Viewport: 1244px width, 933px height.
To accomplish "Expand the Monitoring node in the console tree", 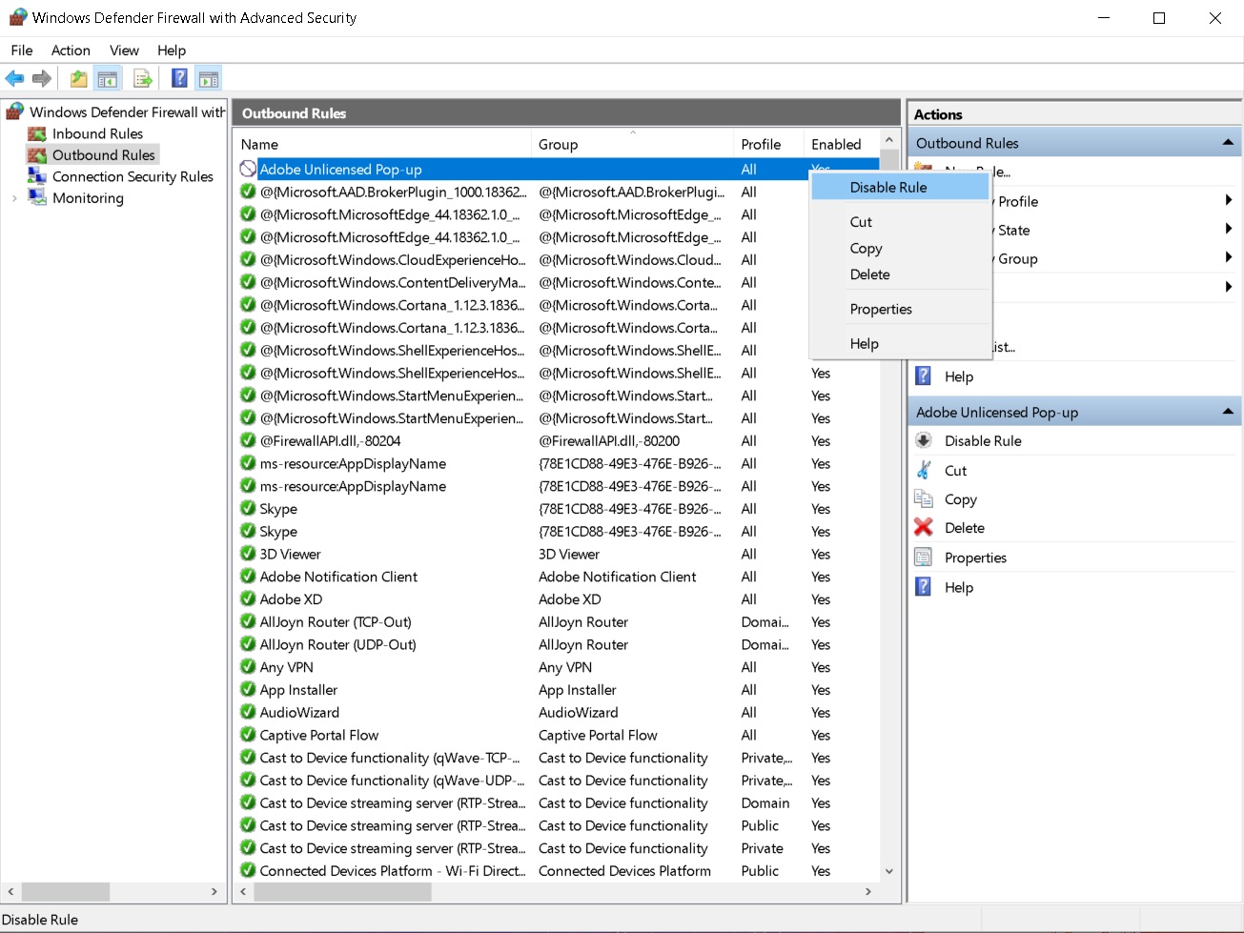I will [16, 198].
